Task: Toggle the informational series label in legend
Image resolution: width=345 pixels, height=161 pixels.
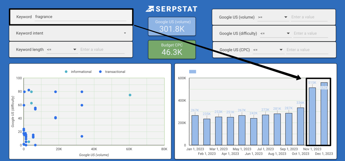Action: (x=81, y=72)
